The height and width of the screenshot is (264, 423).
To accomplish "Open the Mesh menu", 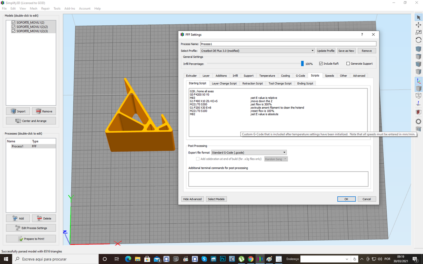I will pos(33,9).
